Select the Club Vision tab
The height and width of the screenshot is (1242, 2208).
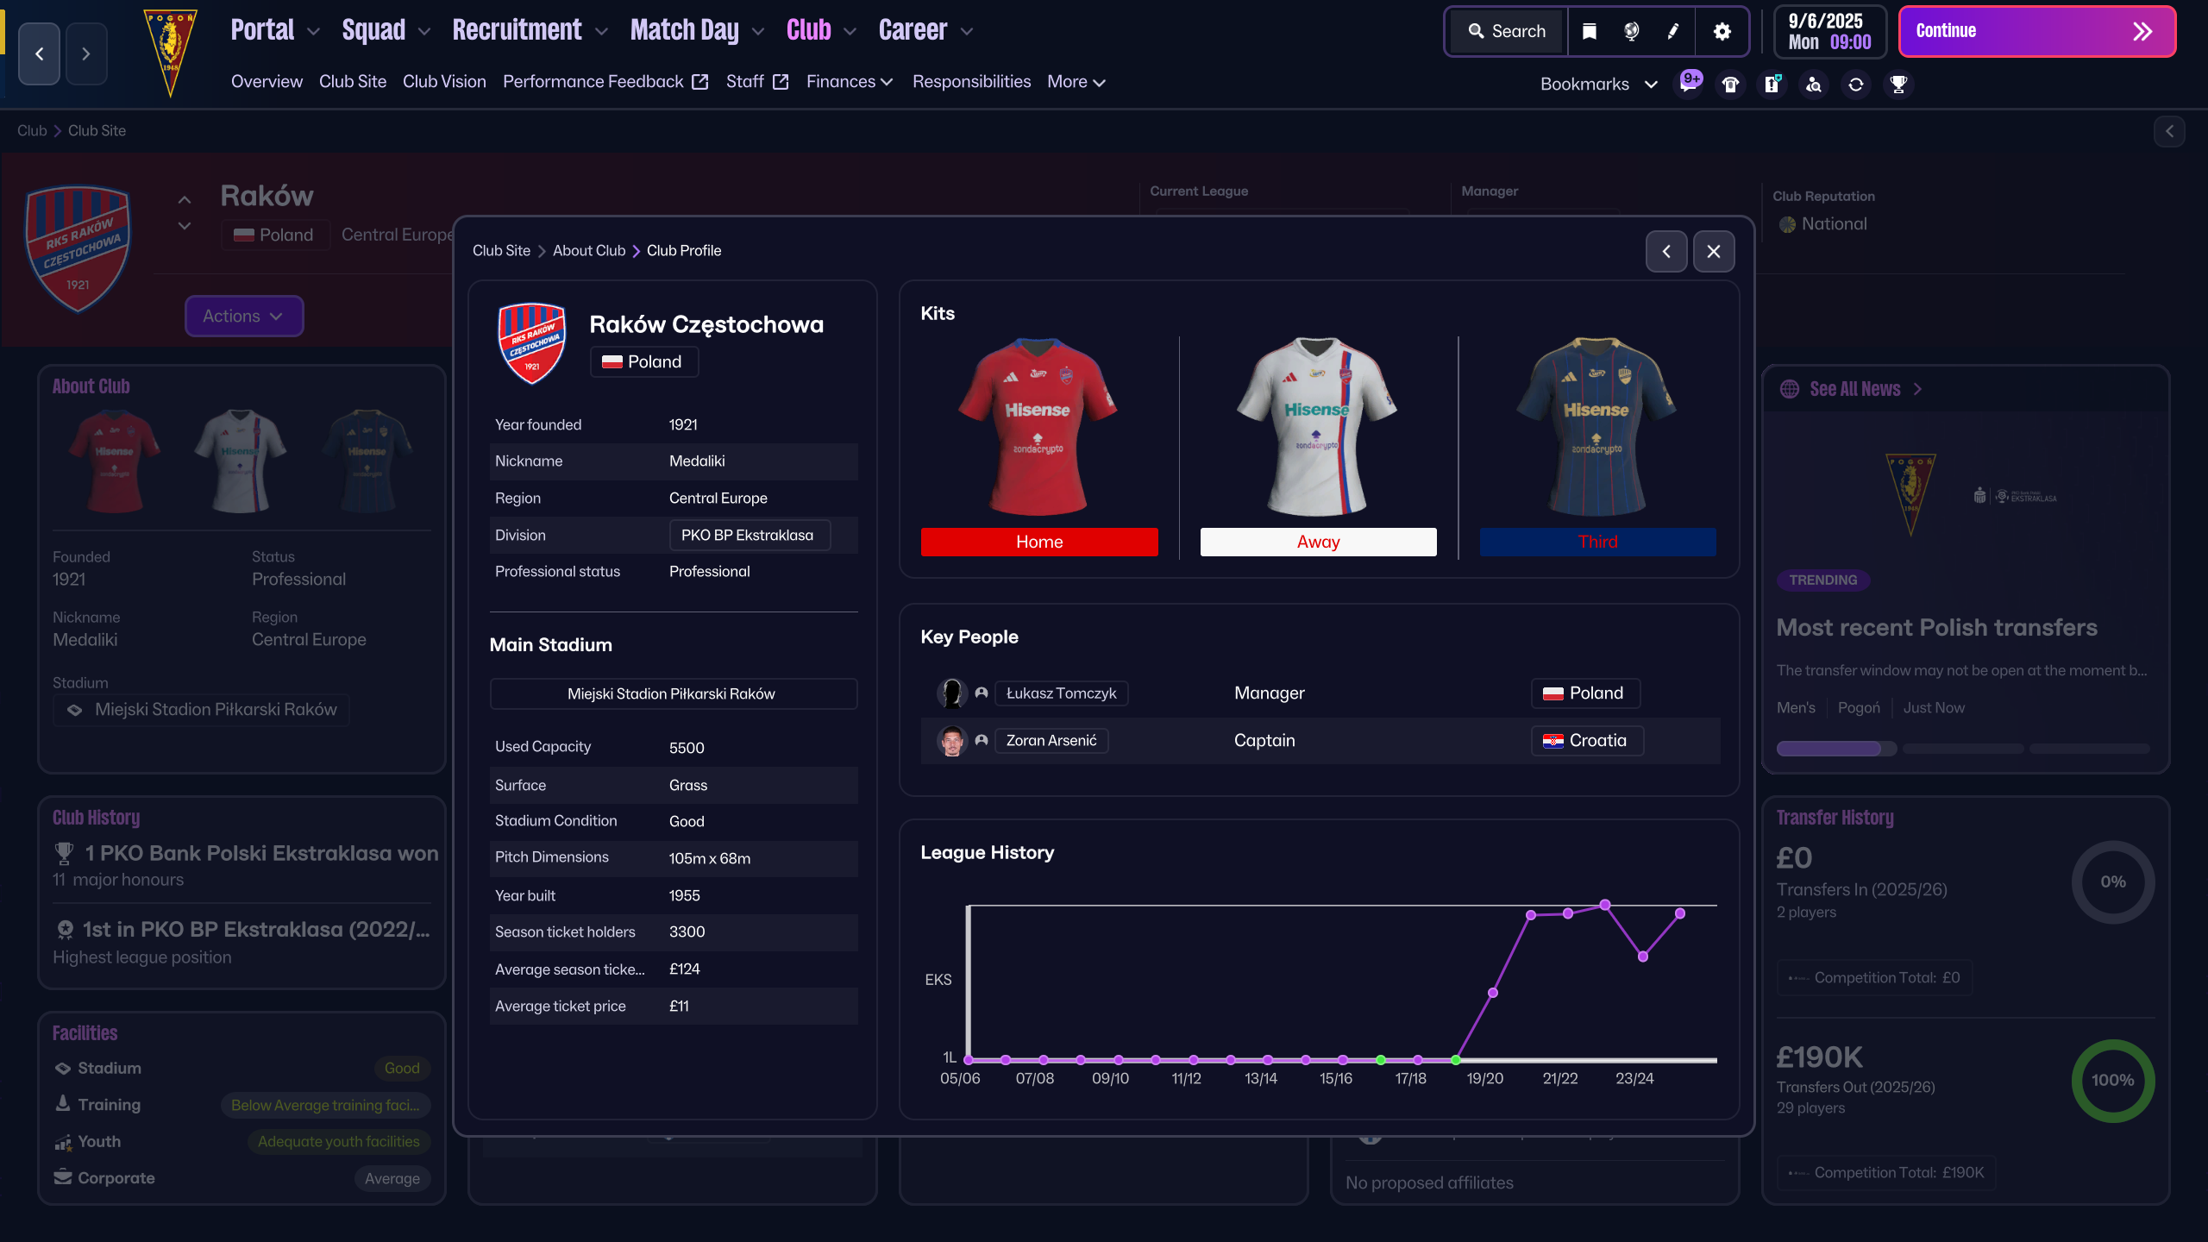click(x=444, y=81)
